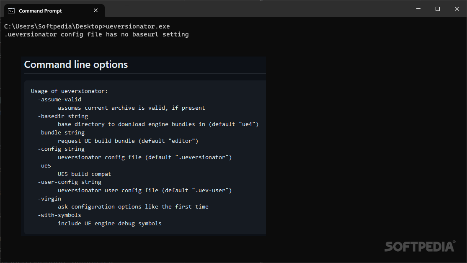Screen dimensions: 467x263
Task: Click the '-with-symbols' option text
Action: point(59,215)
